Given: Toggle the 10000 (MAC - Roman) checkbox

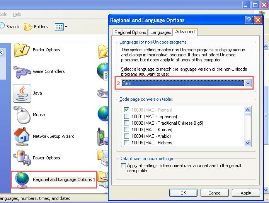Looking at the screenshot, I should point(126,110).
